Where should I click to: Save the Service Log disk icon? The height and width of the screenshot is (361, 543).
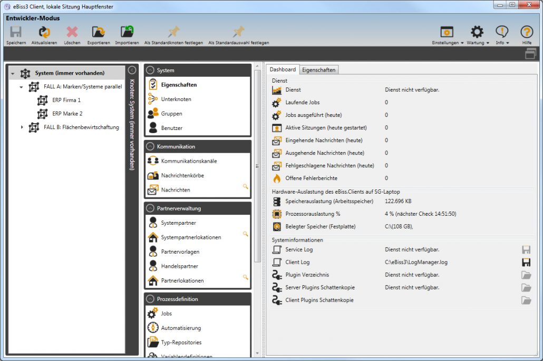tap(526, 249)
